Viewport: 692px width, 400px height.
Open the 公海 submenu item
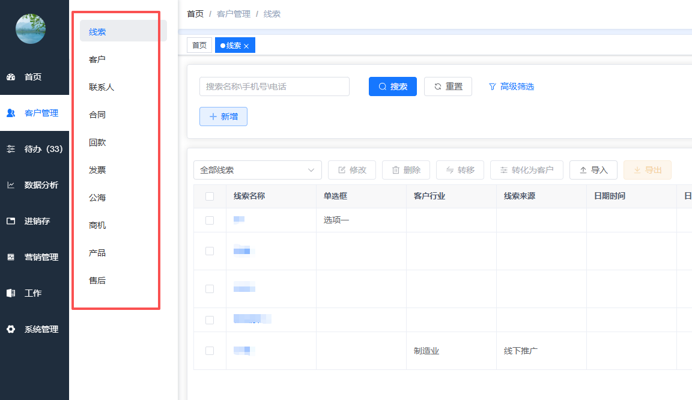point(97,198)
